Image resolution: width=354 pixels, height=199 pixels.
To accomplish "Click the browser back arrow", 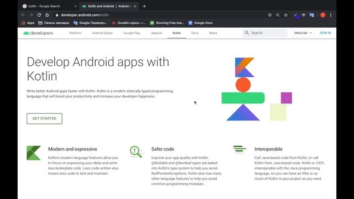I will (23, 15).
